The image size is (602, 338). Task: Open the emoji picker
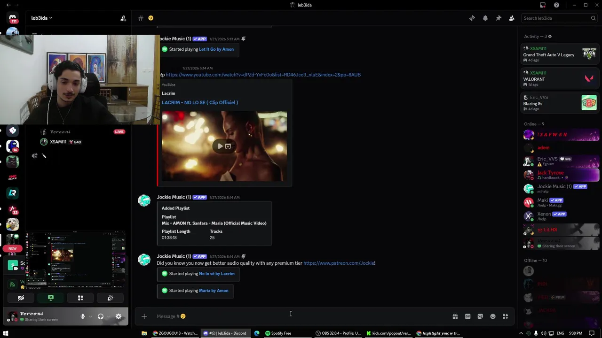coord(493,316)
